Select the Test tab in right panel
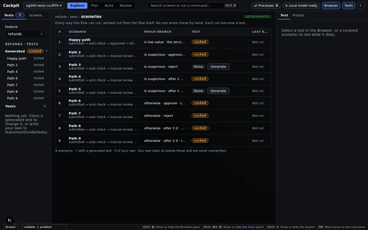This screenshot has width=368, height=230. 284,15
